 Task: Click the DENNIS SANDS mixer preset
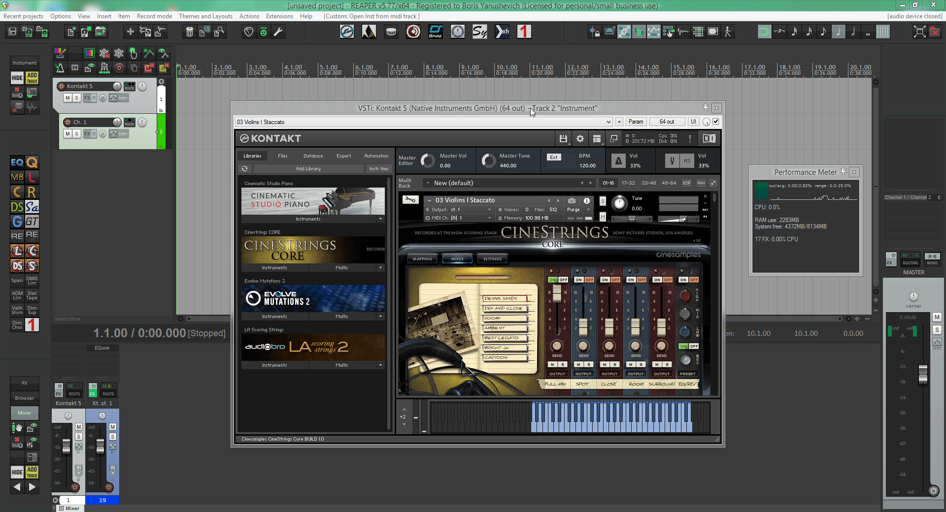[x=501, y=298]
